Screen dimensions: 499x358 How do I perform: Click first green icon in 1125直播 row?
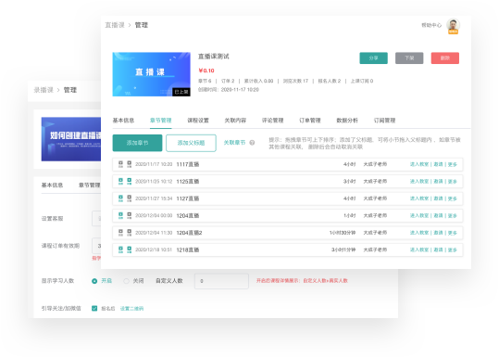[x=120, y=182]
